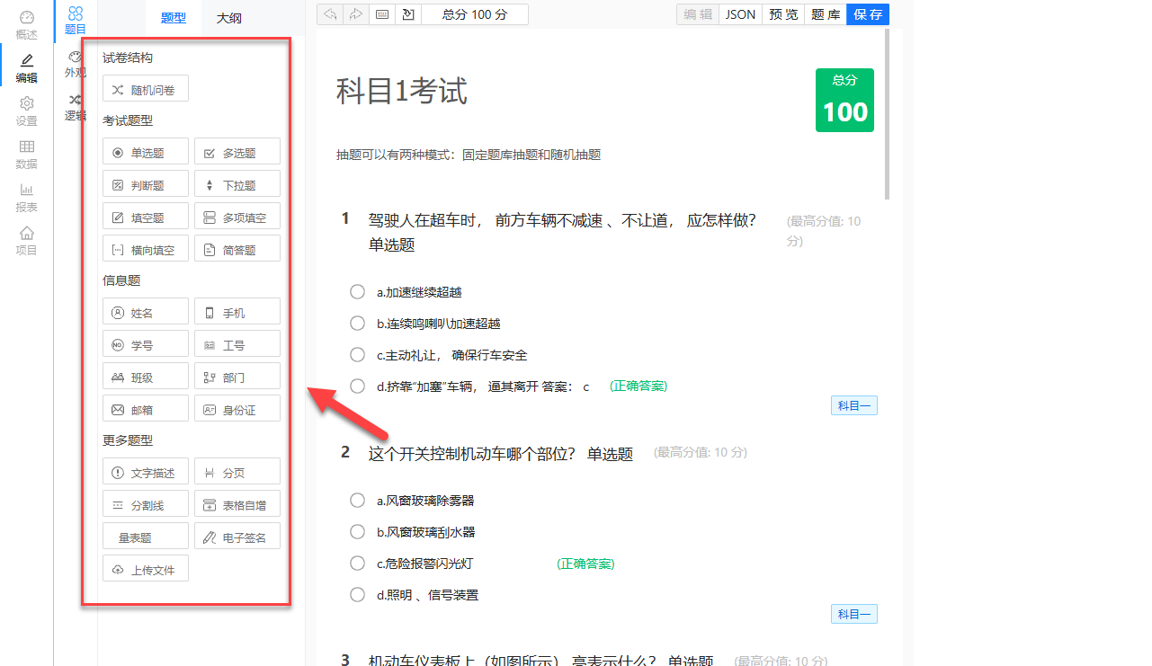The width and height of the screenshot is (1152, 666).
Task: Click the 科目一 tag under question 2
Action: point(853,614)
